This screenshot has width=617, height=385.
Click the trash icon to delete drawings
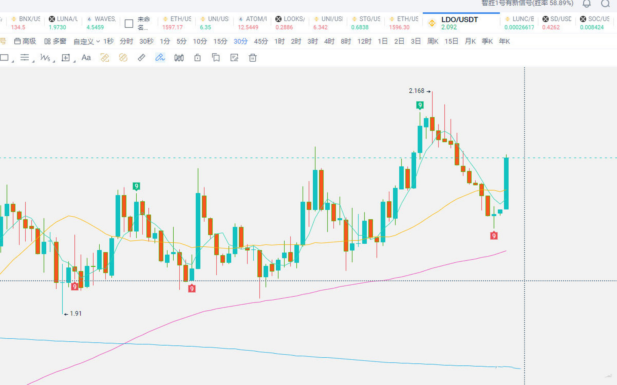[253, 57]
